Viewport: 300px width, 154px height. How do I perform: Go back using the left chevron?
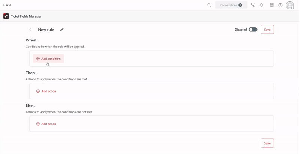click(30, 30)
